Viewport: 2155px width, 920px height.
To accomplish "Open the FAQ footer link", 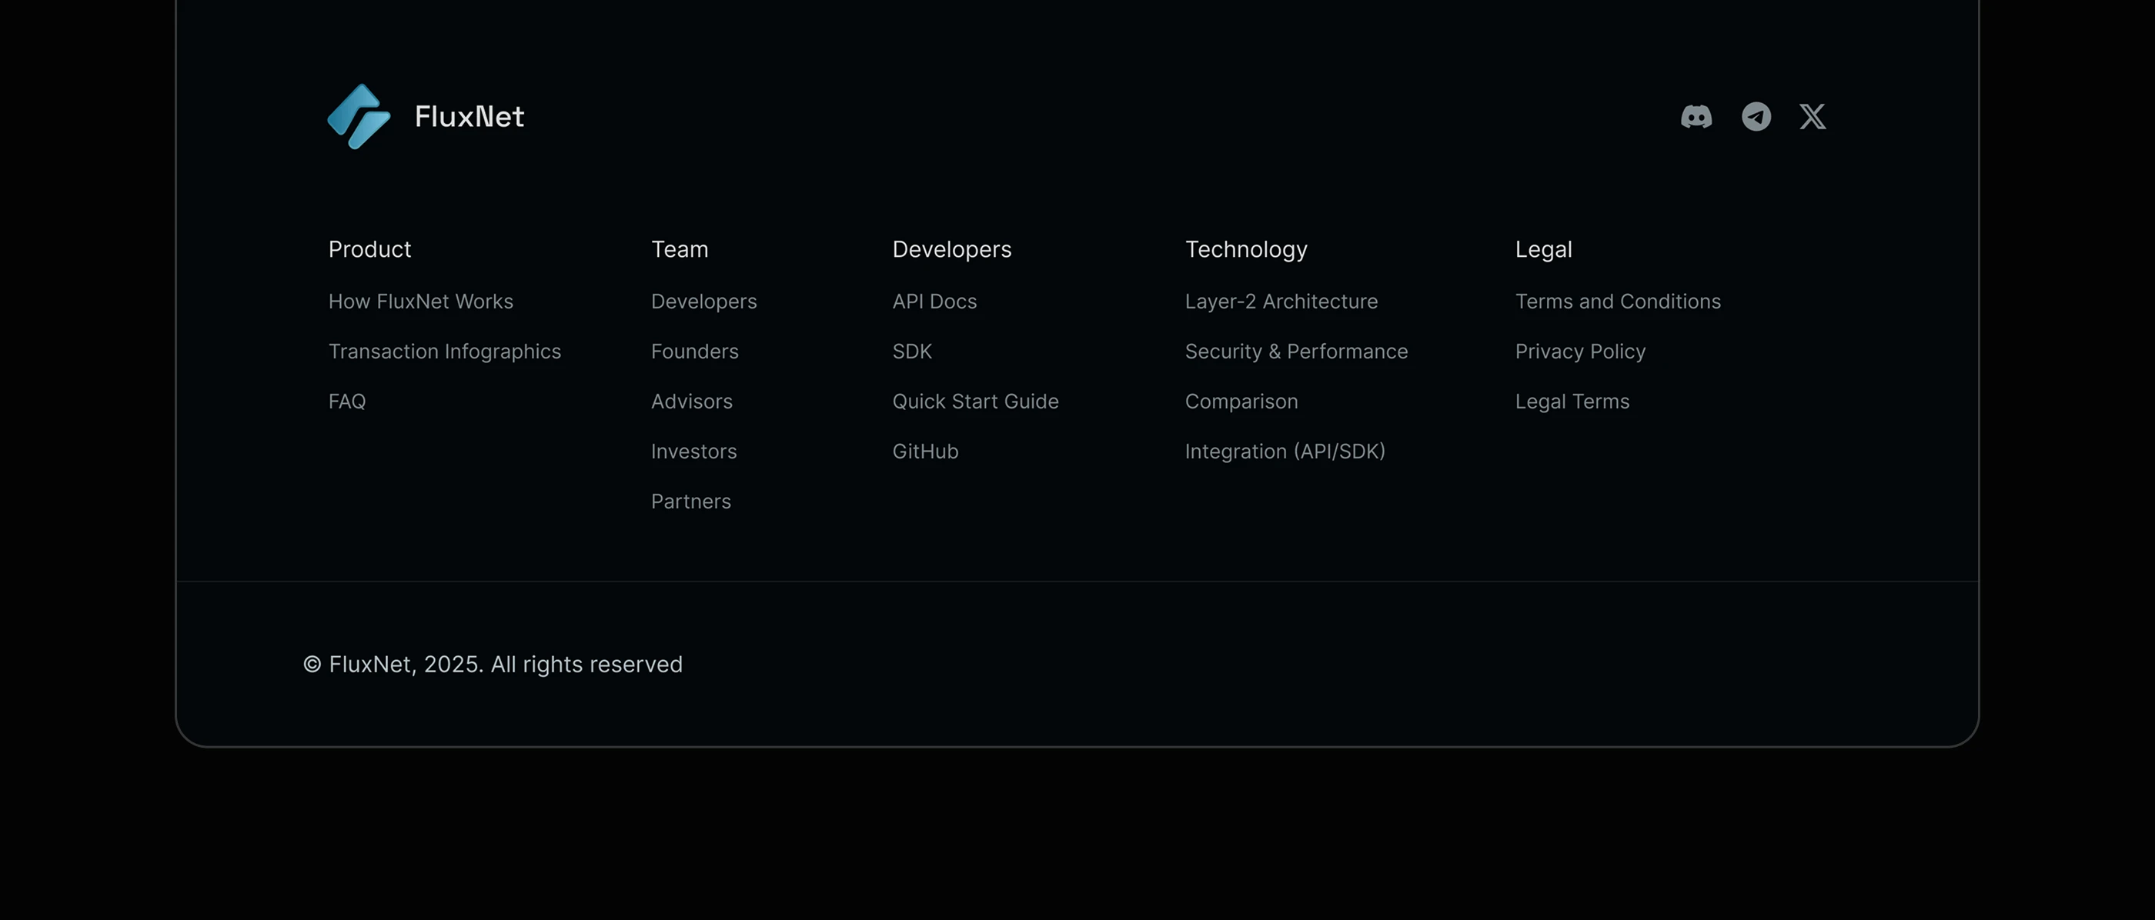I will click(347, 402).
